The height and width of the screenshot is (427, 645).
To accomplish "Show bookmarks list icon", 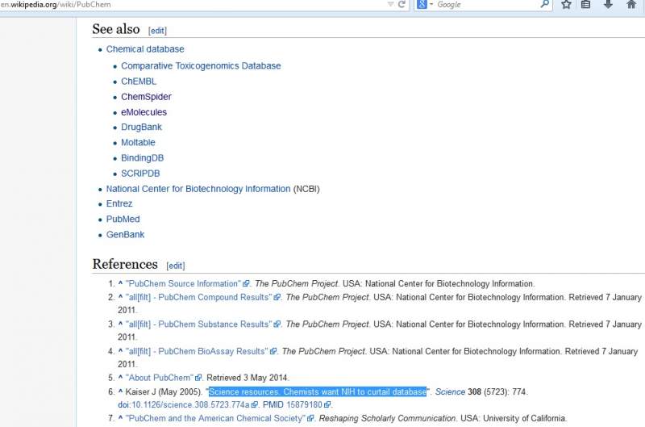I will pos(586,5).
